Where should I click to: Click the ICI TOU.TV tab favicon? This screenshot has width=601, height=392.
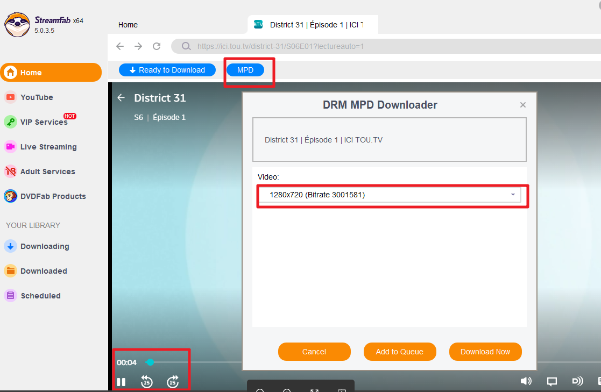pos(258,25)
